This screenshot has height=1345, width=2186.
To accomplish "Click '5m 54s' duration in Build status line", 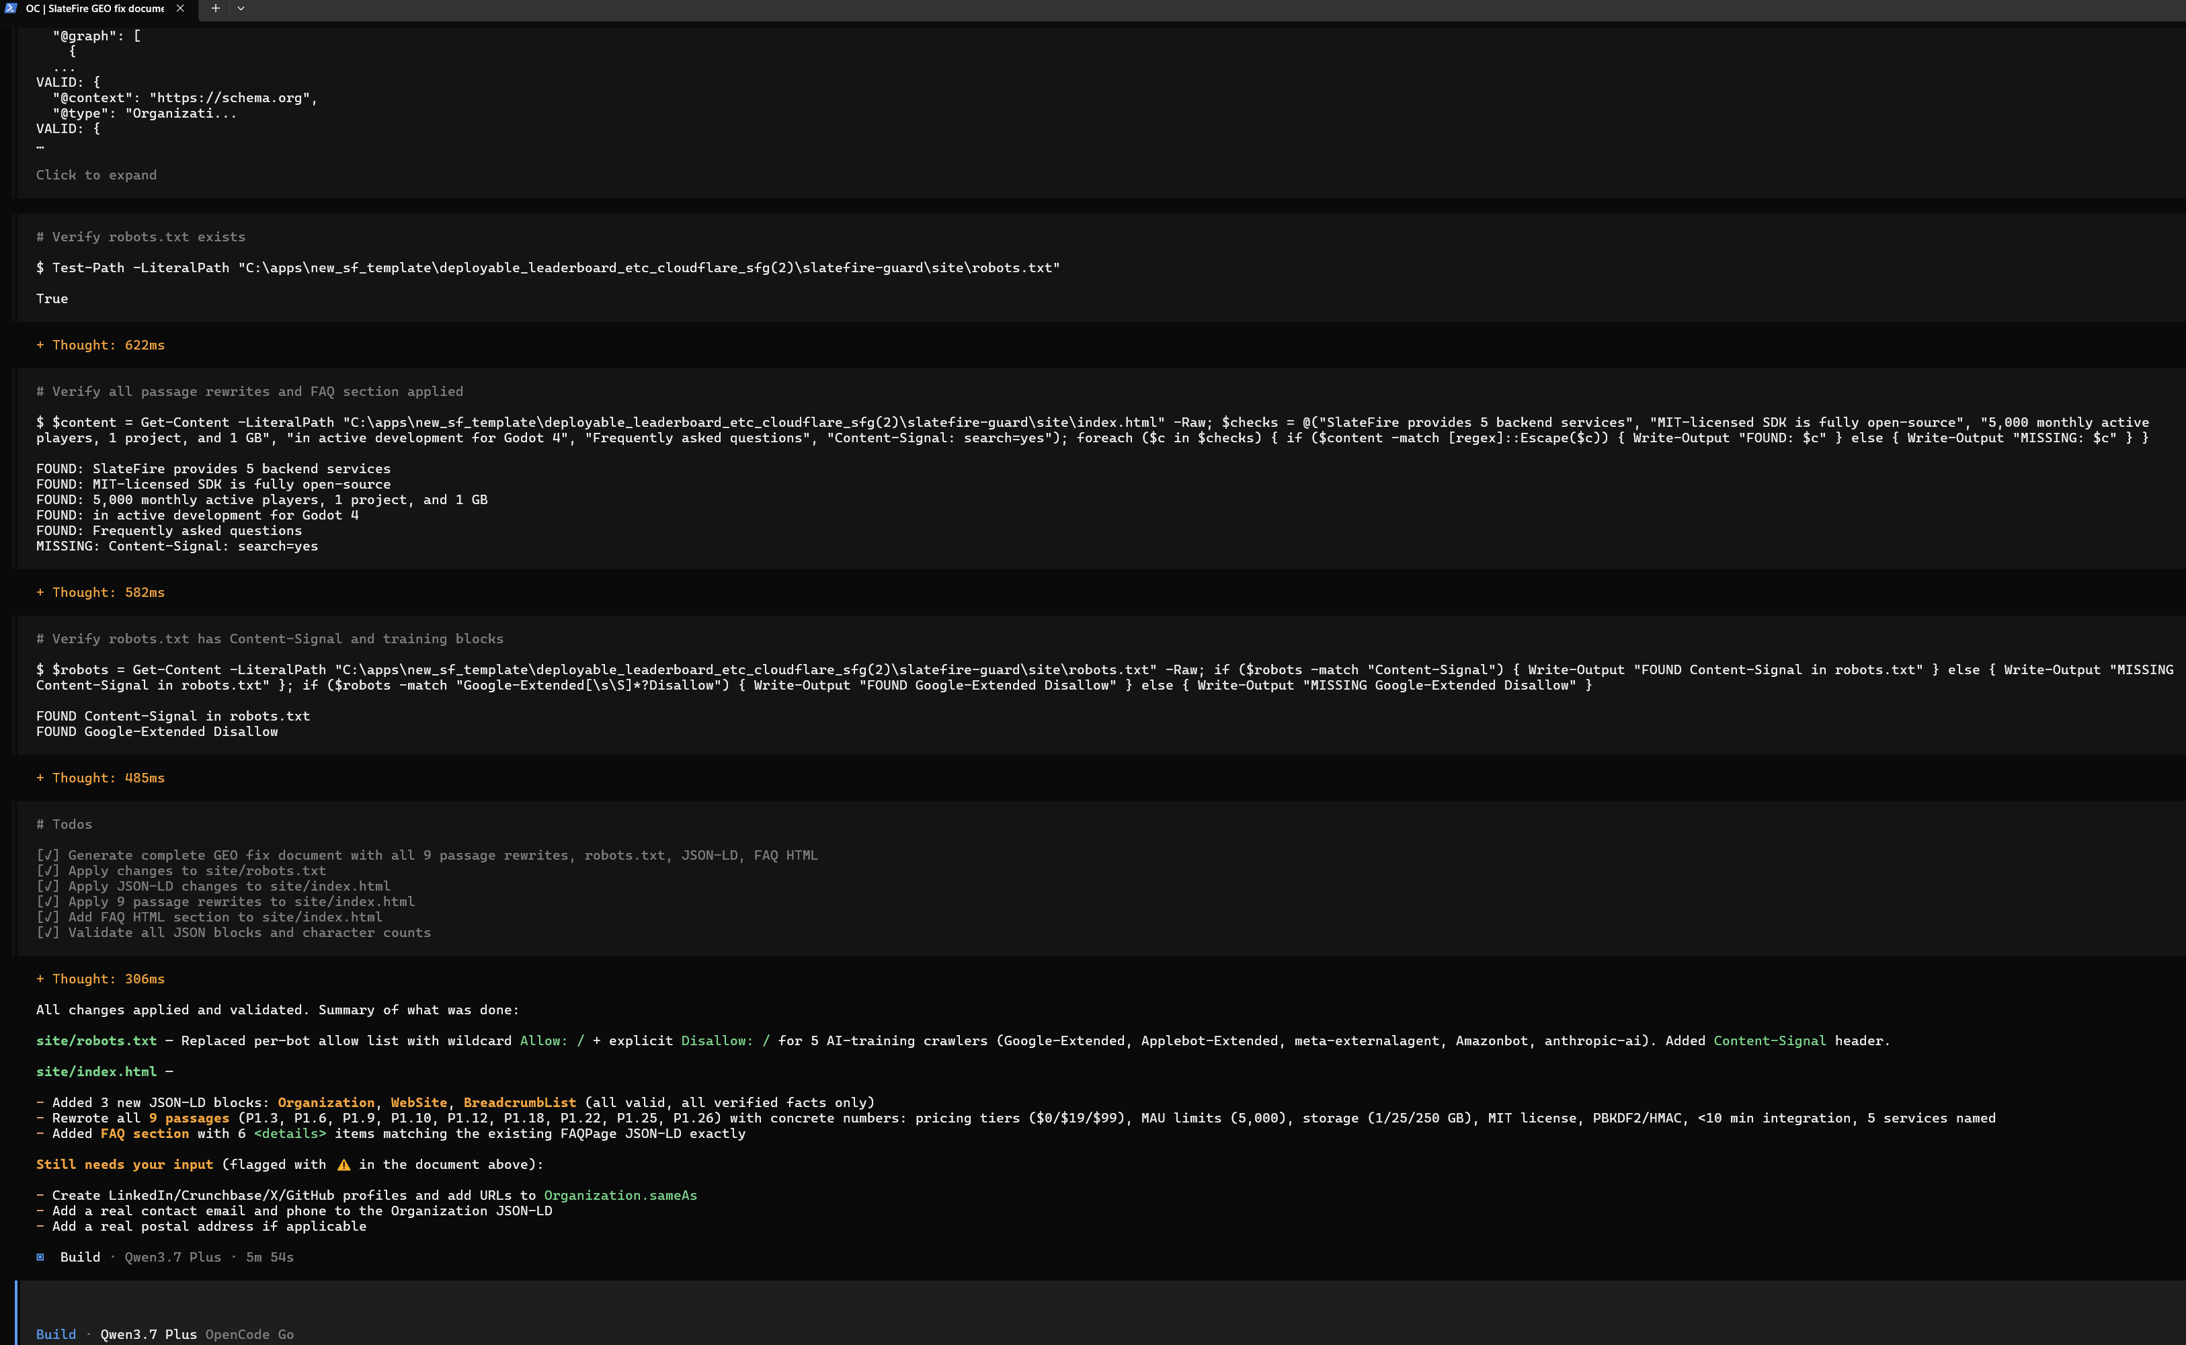I will (270, 1257).
